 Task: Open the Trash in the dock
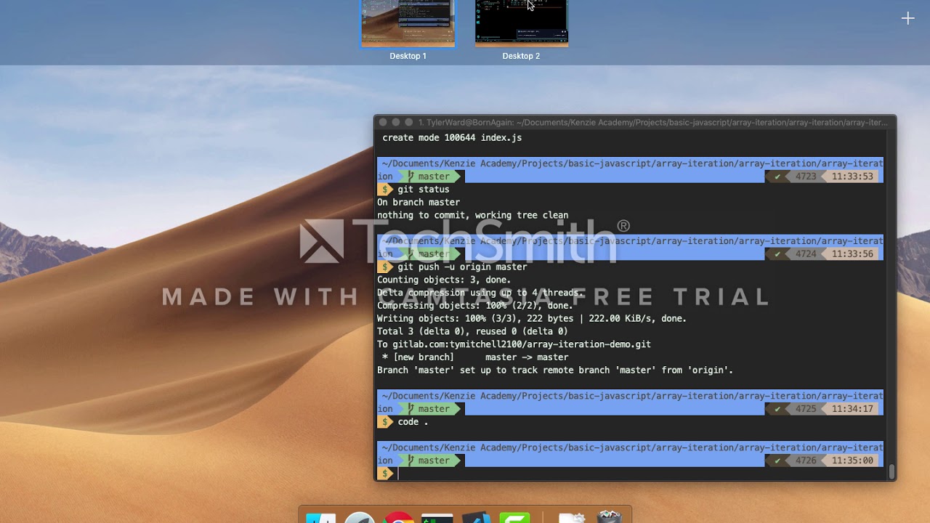[x=609, y=517]
